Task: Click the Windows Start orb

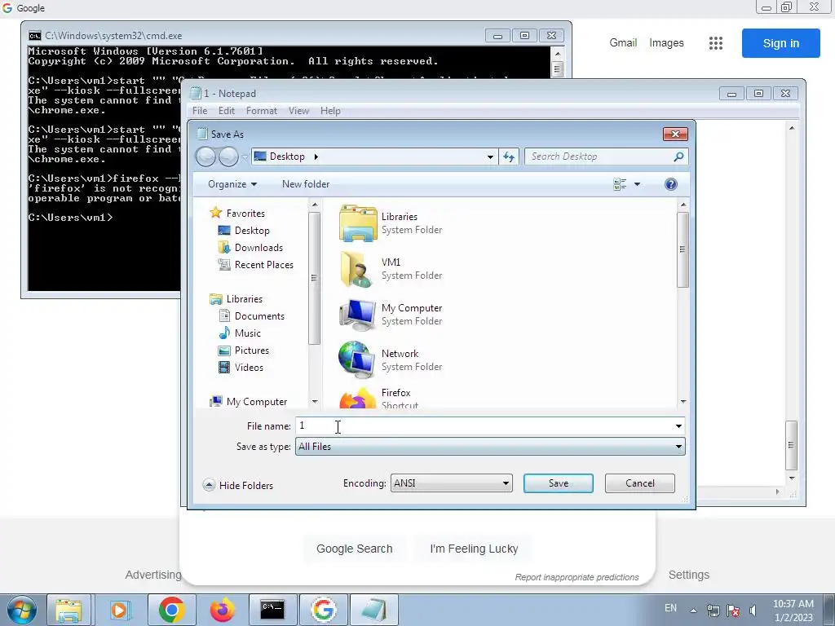Action: (22, 610)
